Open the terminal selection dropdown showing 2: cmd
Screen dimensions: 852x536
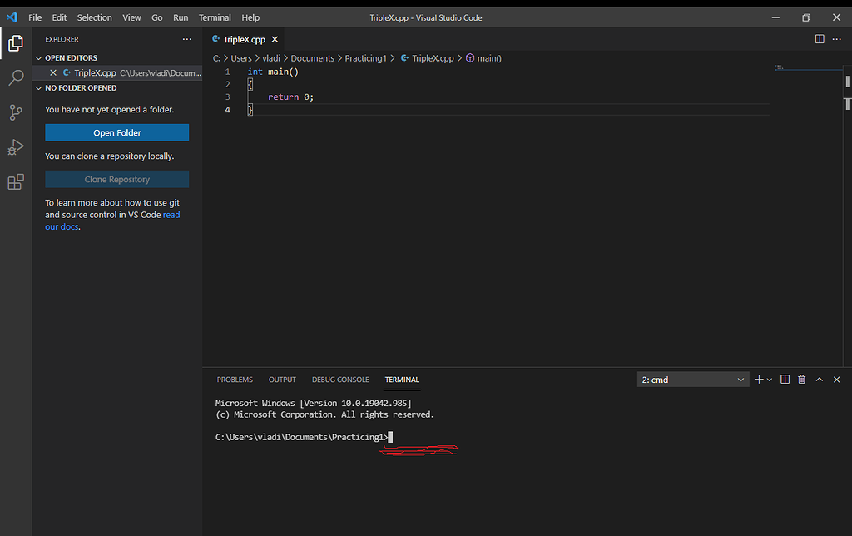click(x=692, y=379)
